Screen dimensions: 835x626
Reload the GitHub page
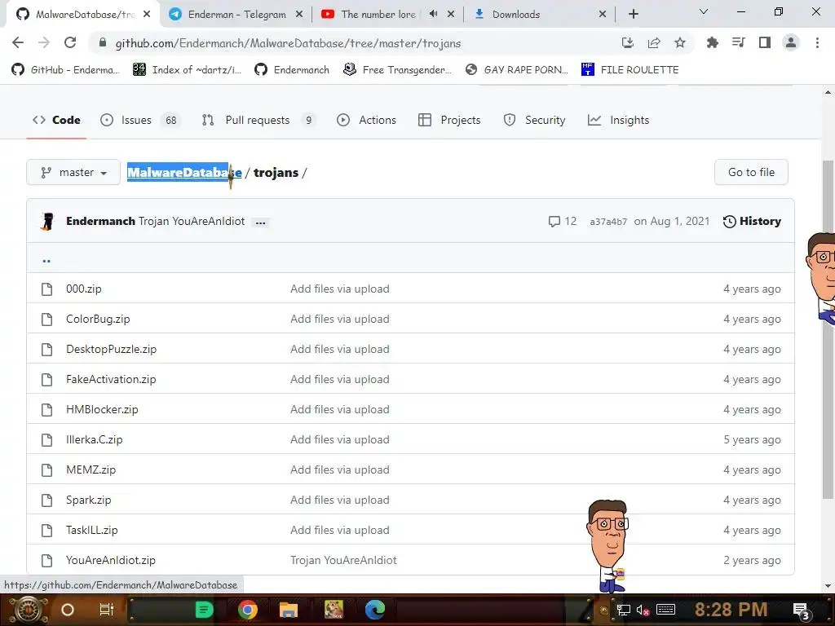(x=70, y=42)
